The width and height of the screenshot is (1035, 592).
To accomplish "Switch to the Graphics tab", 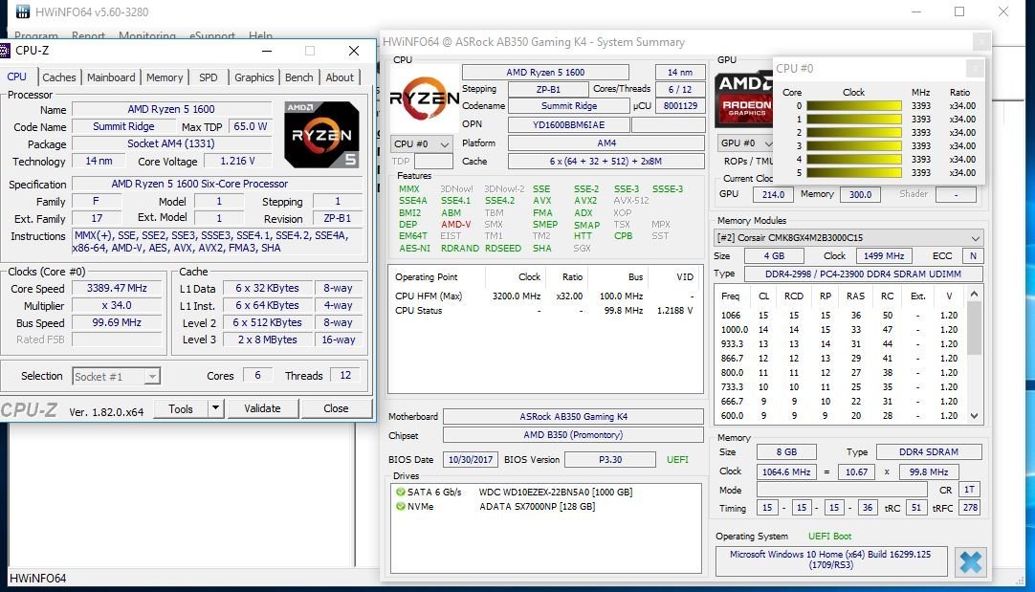I will point(254,77).
